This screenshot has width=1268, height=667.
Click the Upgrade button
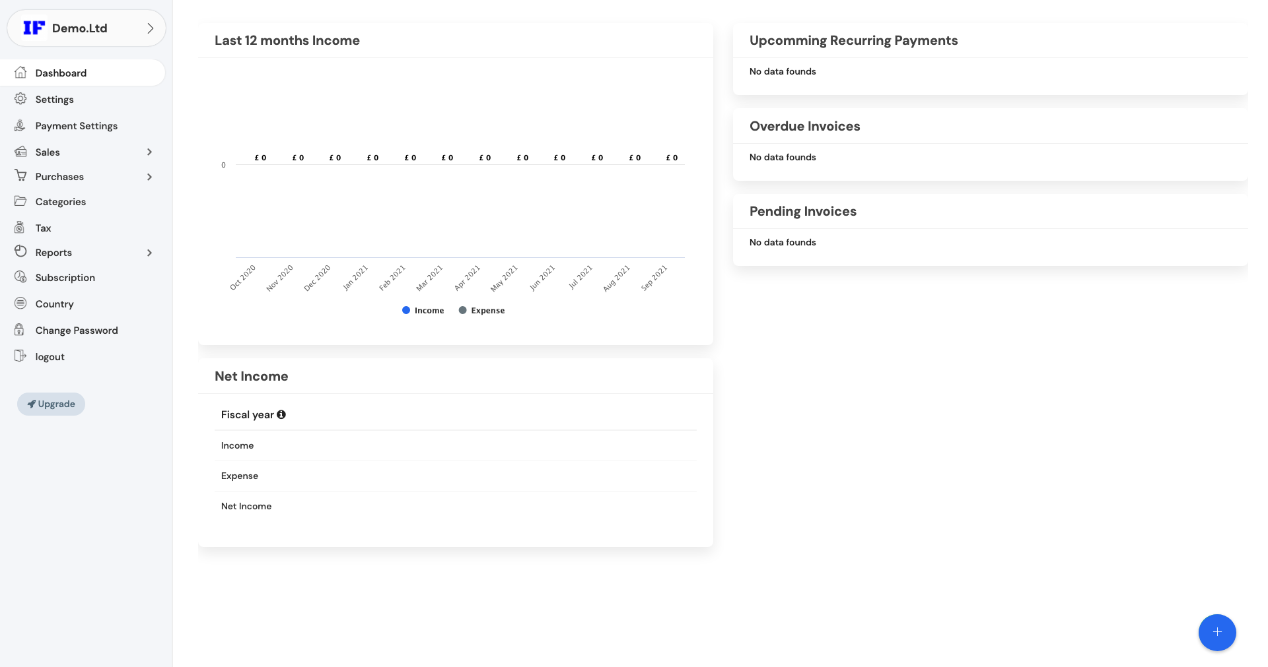click(51, 404)
